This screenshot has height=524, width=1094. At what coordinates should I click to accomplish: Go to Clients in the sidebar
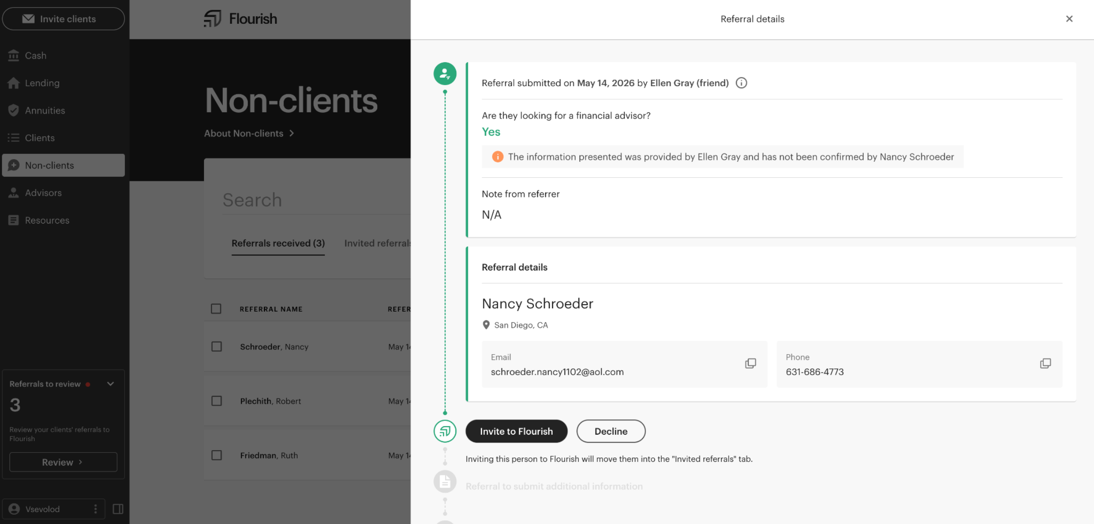(x=63, y=138)
